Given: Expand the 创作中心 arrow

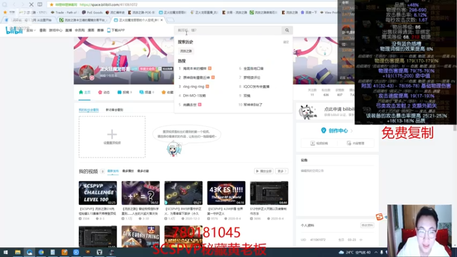Looking at the screenshot, I should coord(351,131).
